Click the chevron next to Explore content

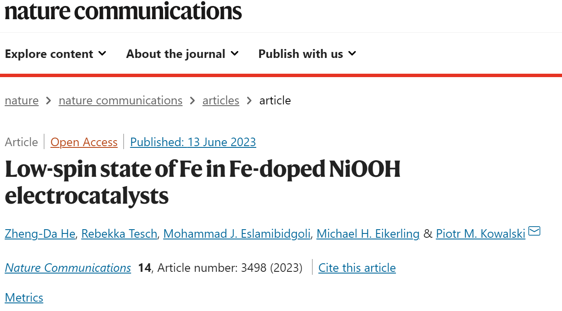pos(102,54)
